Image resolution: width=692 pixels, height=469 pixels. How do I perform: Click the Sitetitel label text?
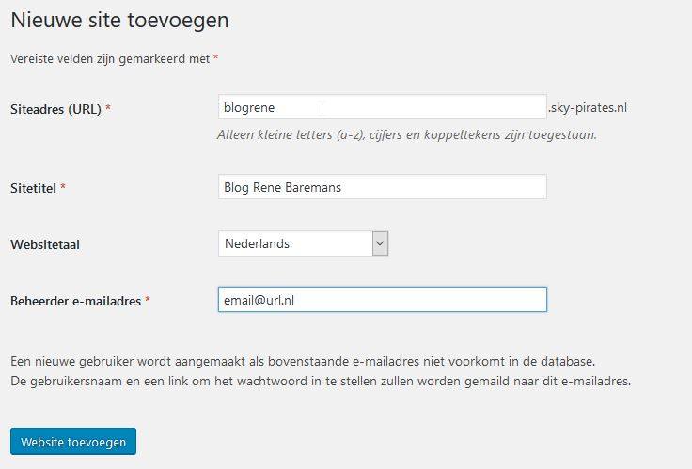pyautogui.click(x=33, y=188)
